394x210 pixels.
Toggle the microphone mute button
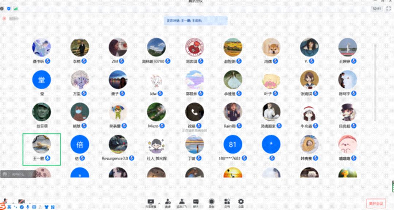[5, 201]
